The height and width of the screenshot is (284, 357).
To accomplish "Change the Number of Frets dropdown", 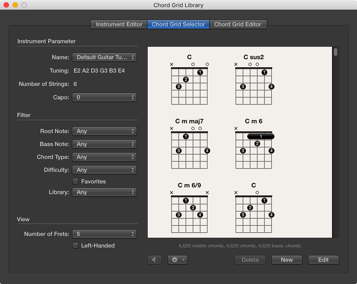I will click(x=104, y=234).
